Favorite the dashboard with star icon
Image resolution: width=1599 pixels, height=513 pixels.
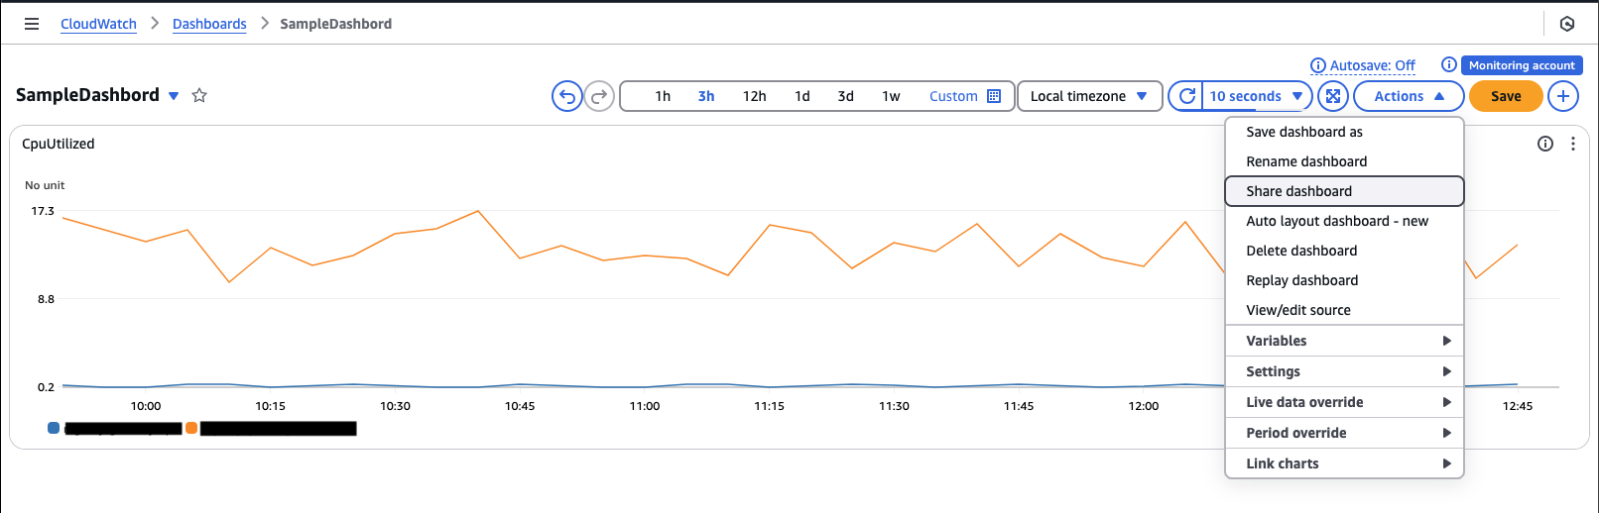coord(199,96)
